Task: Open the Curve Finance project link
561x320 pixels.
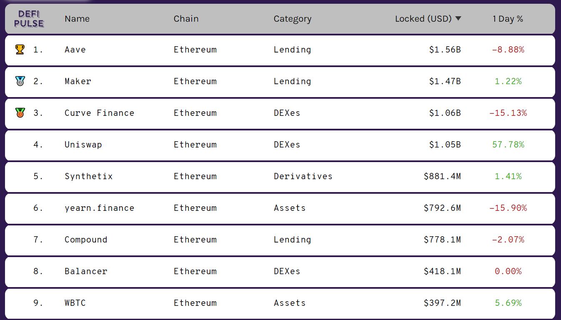Action: pos(99,113)
